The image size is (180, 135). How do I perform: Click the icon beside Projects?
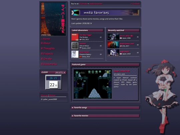42,53
